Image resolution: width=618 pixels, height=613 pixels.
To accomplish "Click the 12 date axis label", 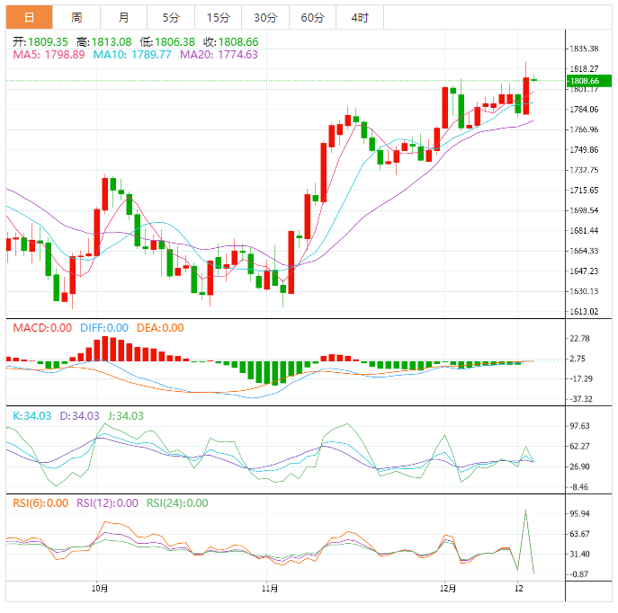I will coord(519,588).
